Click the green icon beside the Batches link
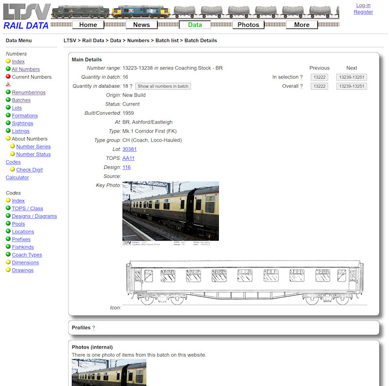The width and height of the screenshot is (389, 386). click(x=8, y=100)
